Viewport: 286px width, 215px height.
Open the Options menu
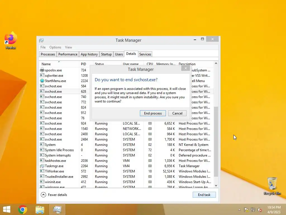tap(55, 47)
